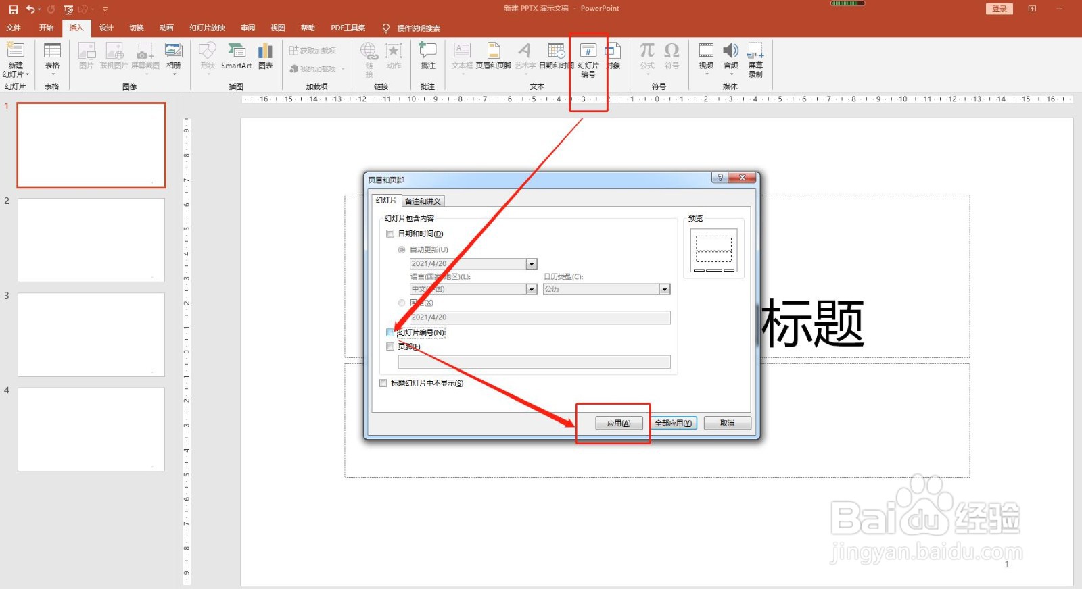
Task: Open the date format dropdown showing 2021/4/20
Action: pos(532,264)
